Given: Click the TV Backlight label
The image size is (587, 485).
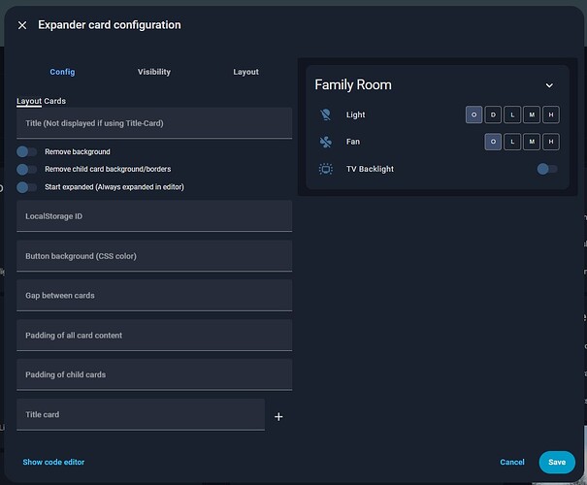Looking at the screenshot, I should pyautogui.click(x=370, y=169).
